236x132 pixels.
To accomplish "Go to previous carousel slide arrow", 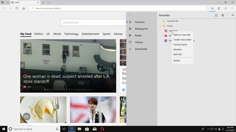I will pyautogui.click(x=22, y=66).
